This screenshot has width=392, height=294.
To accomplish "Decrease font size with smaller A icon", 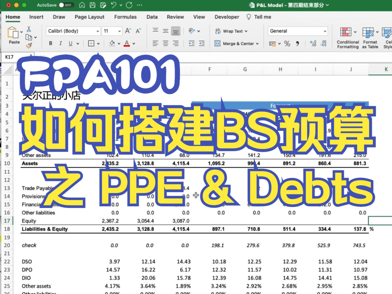I will (138, 31).
